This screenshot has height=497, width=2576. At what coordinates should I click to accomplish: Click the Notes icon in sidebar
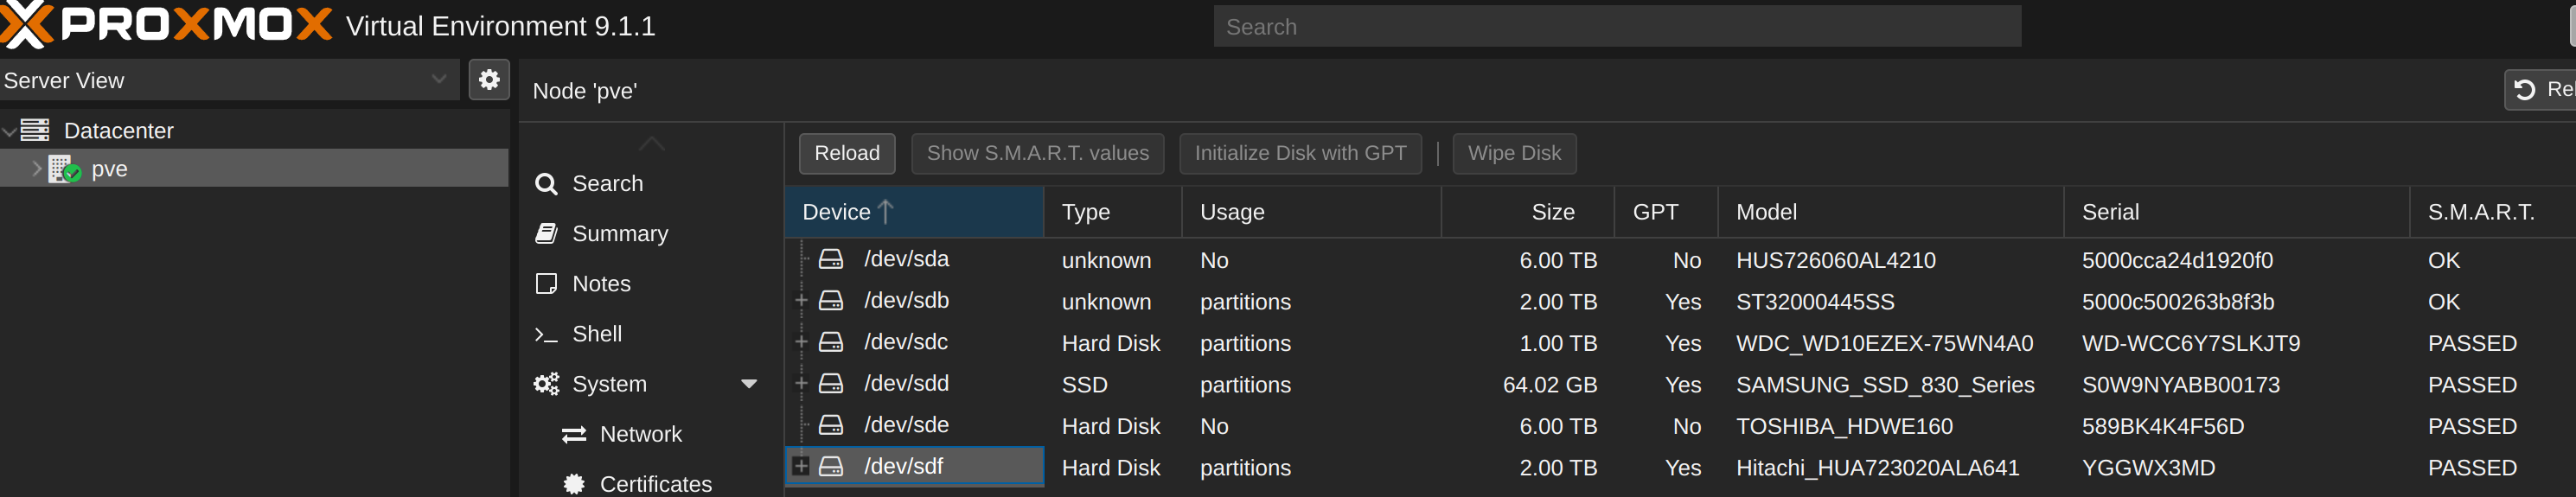(546, 284)
